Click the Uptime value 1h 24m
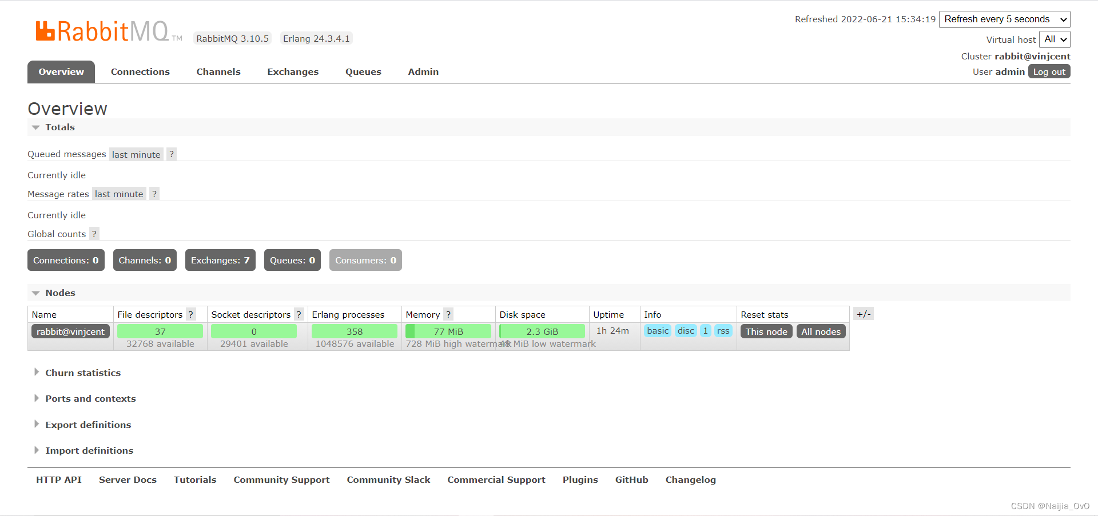Screen dimensions: 1098x516 click(612, 330)
